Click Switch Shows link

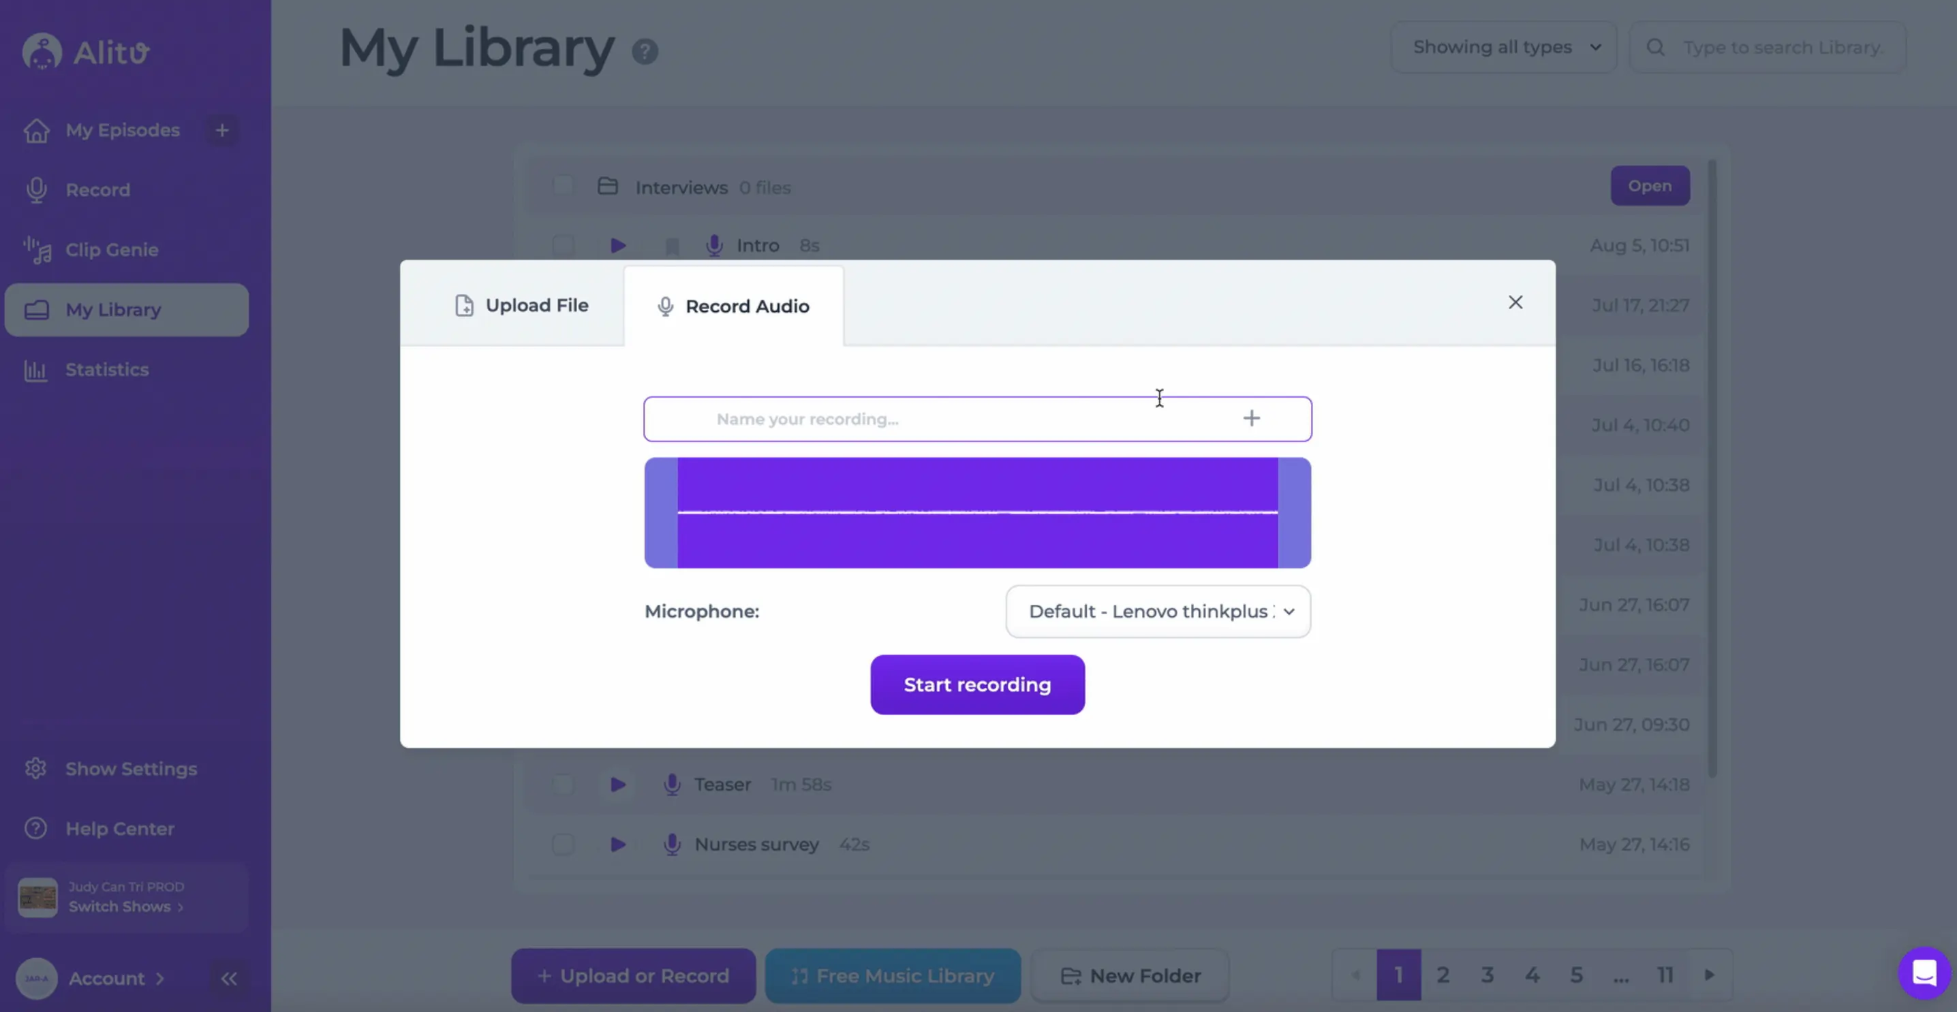coord(126,906)
